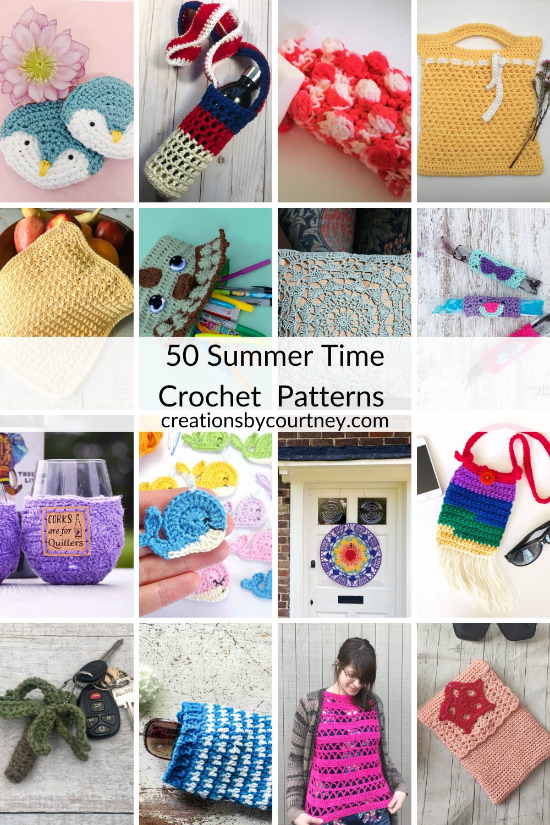
Task: Open the blue white sunglasses case image
Action: 206,724
